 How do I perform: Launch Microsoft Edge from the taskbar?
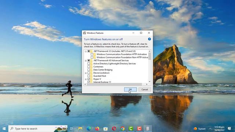click(89, 129)
